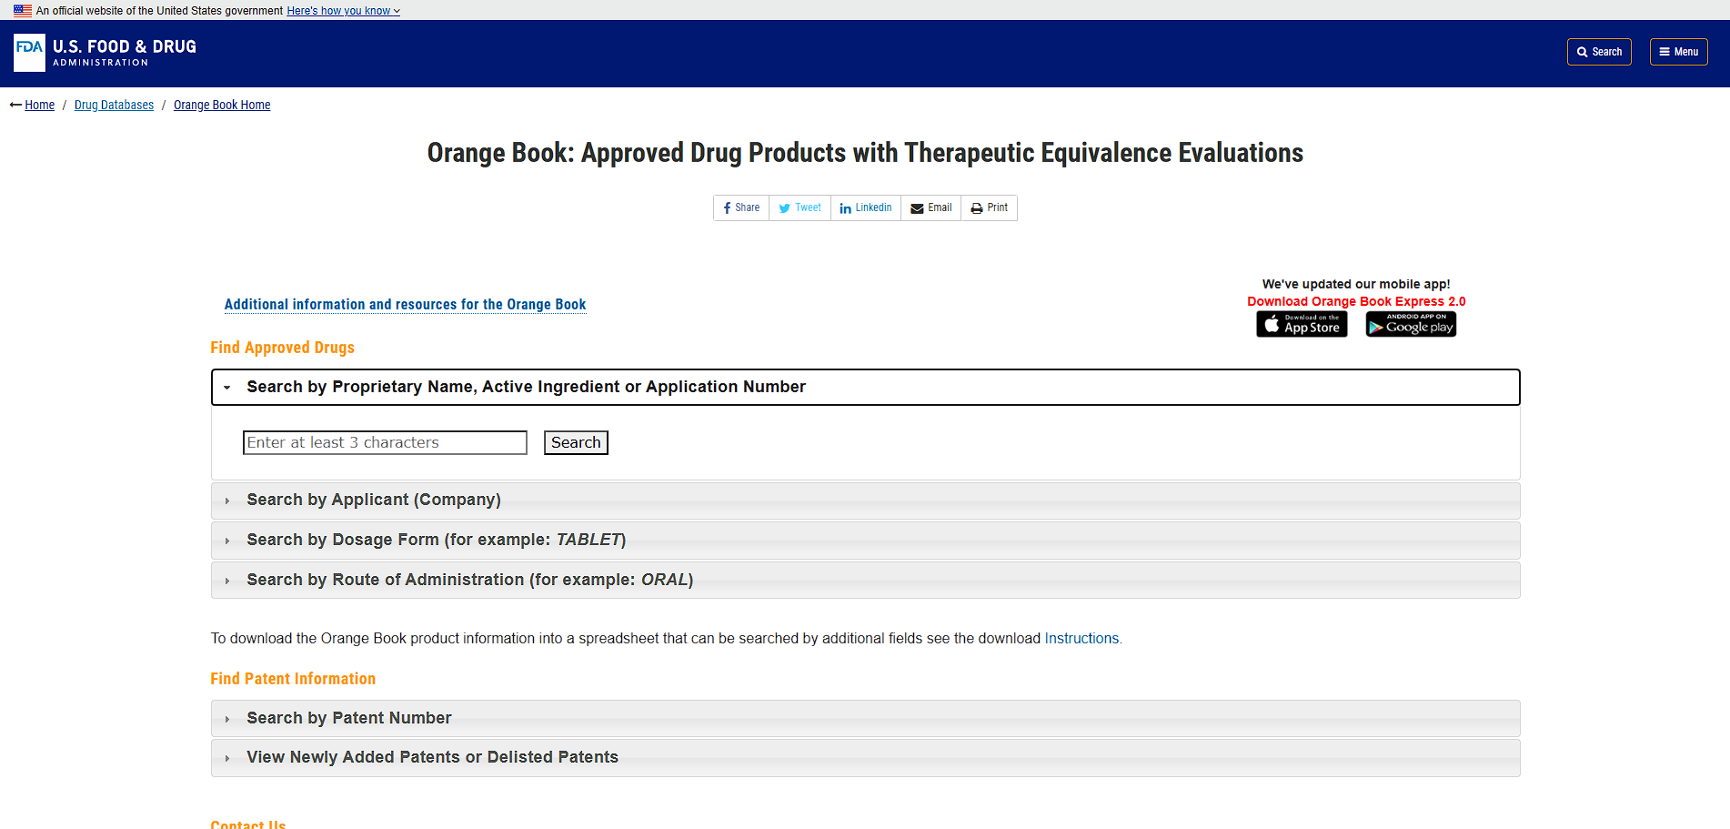This screenshot has height=829, width=1730.
Task: Open the hamburger Menu in header
Action: pyautogui.click(x=1678, y=52)
